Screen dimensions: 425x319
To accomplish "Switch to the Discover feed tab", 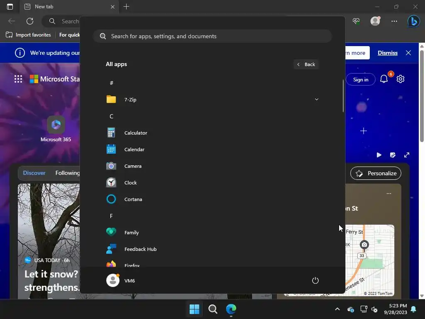I will [x=34, y=173].
